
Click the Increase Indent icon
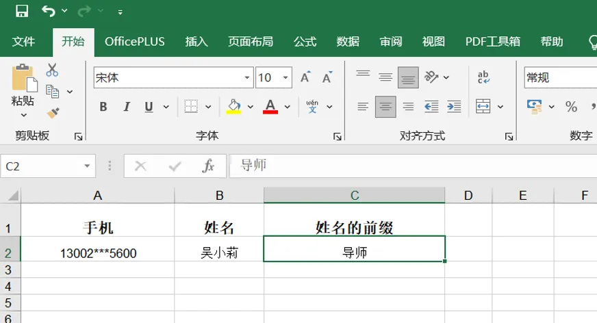pos(454,107)
